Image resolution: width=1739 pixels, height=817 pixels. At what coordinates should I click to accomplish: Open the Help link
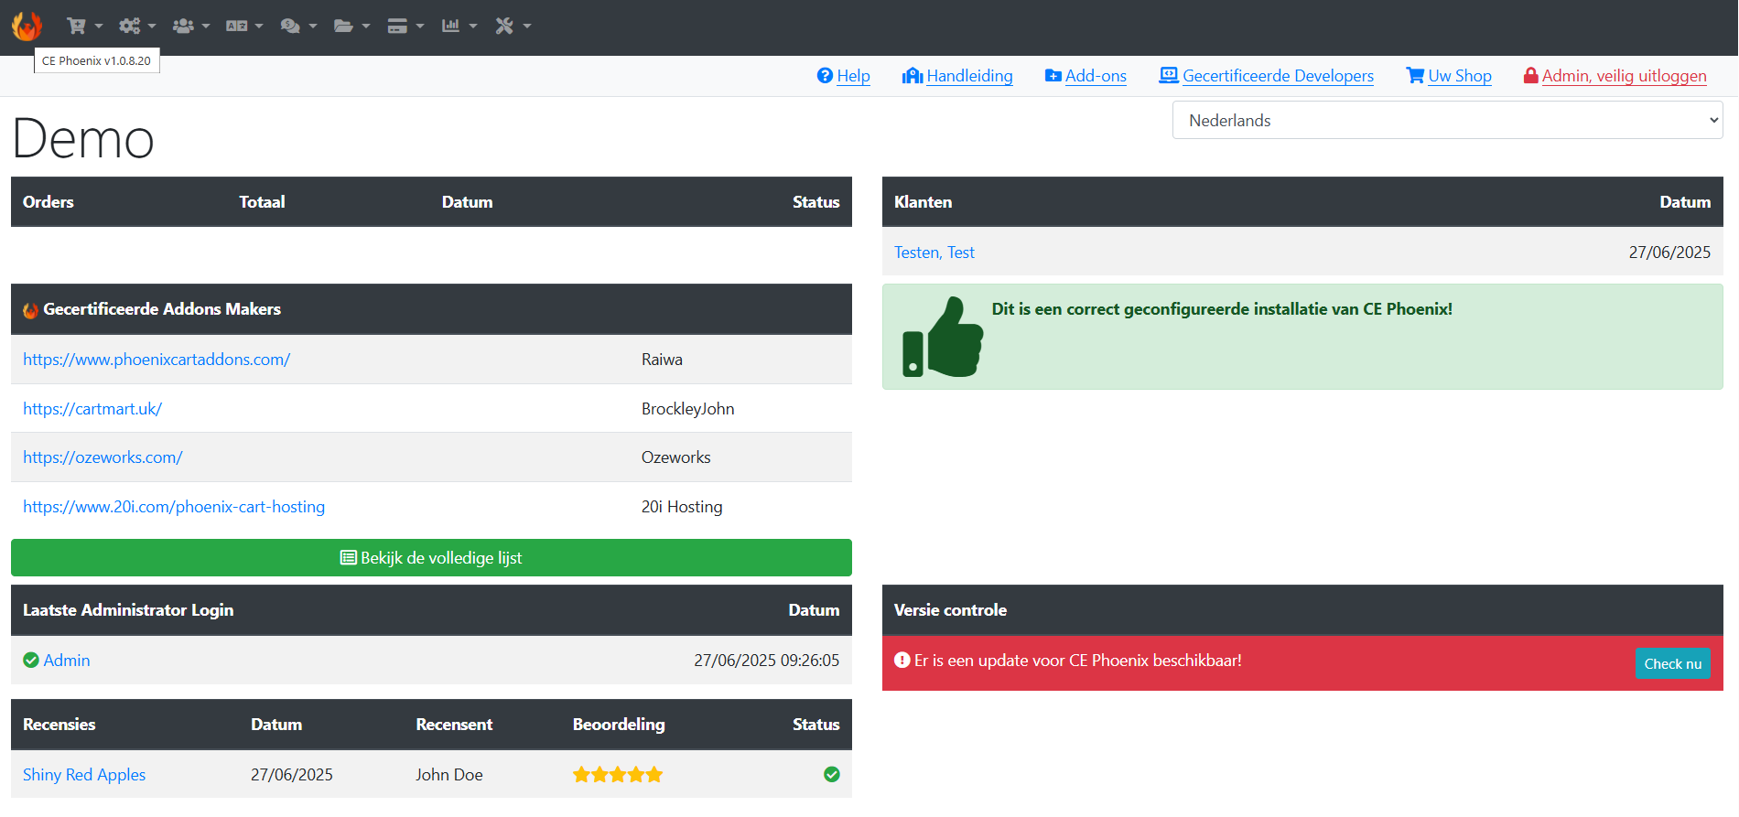click(x=843, y=76)
